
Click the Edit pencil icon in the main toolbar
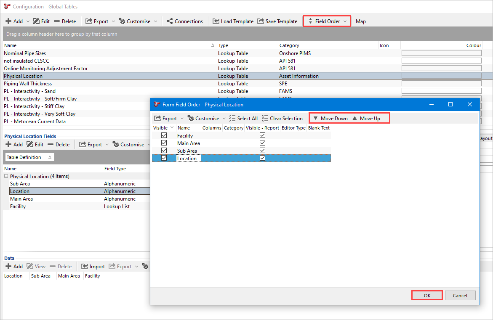(x=36, y=21)
